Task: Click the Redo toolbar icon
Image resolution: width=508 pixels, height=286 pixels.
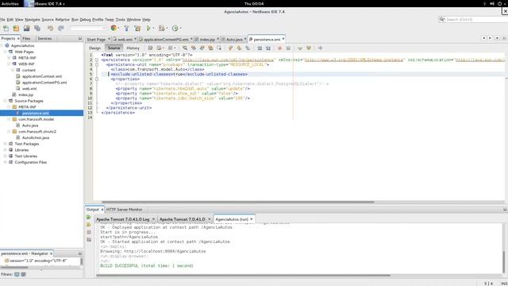Action: click(x=60, y=29)
